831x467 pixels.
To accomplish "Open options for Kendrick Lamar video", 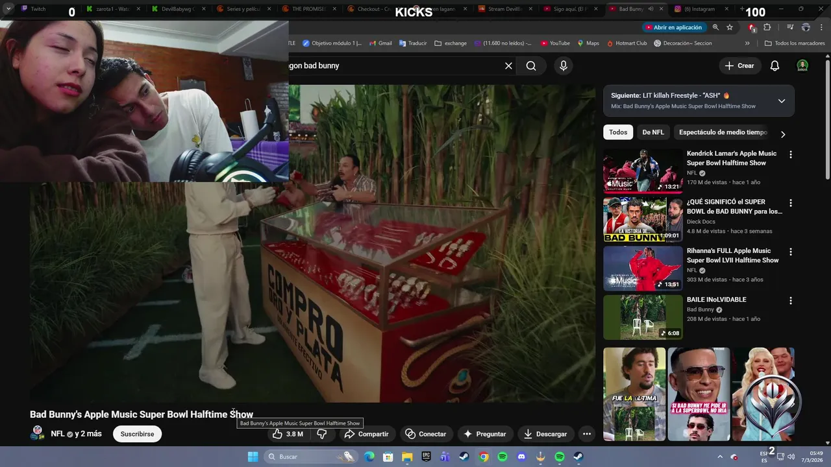I will point(790,154).
